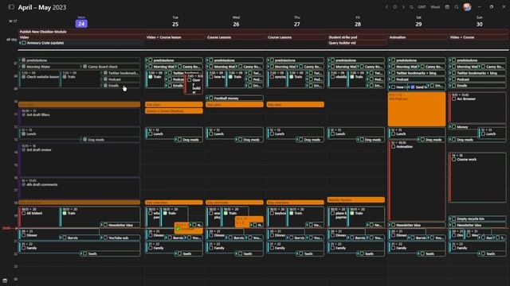Open Tuesday's Video + Course lesson event
Image resolution: width=510 pixels, height=286 pixels.
coord(175,37)
